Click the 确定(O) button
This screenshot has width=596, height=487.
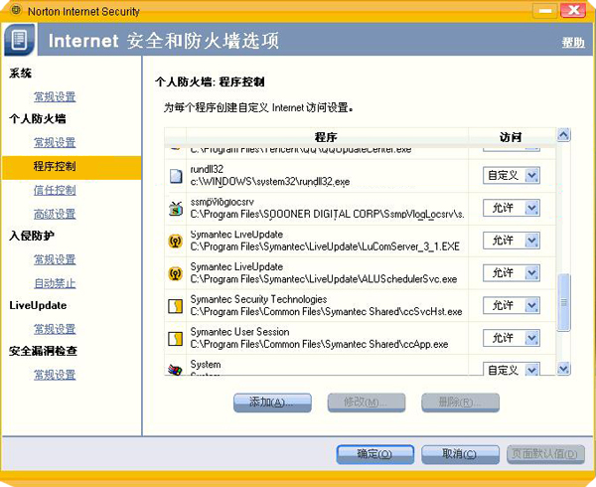coord(375,454)
